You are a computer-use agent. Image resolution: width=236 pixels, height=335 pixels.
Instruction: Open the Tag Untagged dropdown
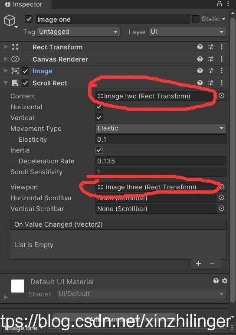(79, 32)
